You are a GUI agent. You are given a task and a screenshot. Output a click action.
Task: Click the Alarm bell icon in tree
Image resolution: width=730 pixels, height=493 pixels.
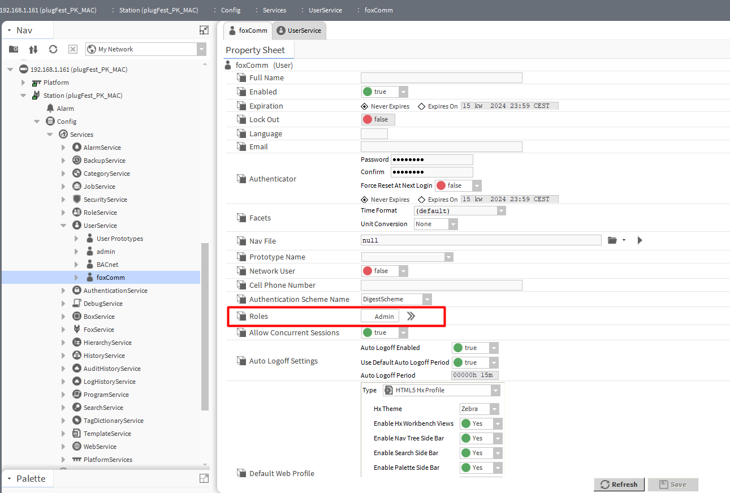coord(50,108)
